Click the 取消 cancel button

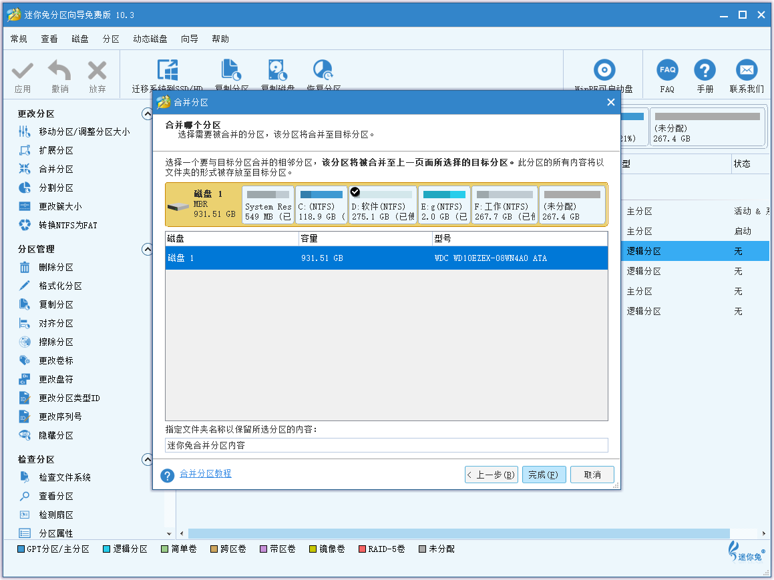pyautogui.click(x=592, y=475)
